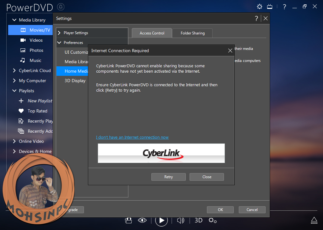Click the Retry button
This screenshot has width=323, height=230.
pos(168,177)
